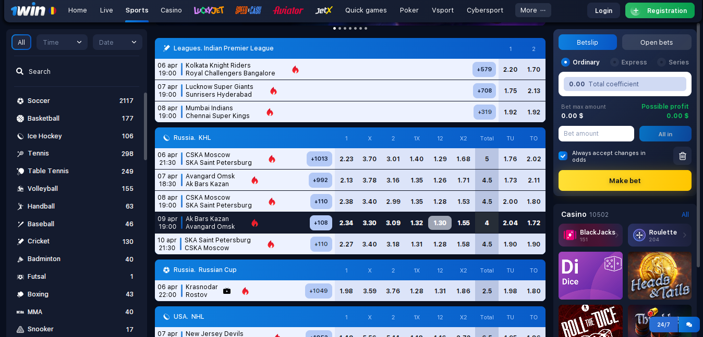Clear betslip with the trash icon
The image size is (703, 337).
683,156
